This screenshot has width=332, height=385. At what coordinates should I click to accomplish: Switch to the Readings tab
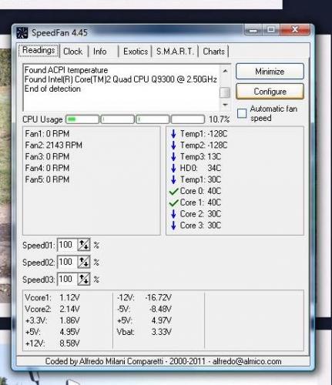tap(39, 50)
